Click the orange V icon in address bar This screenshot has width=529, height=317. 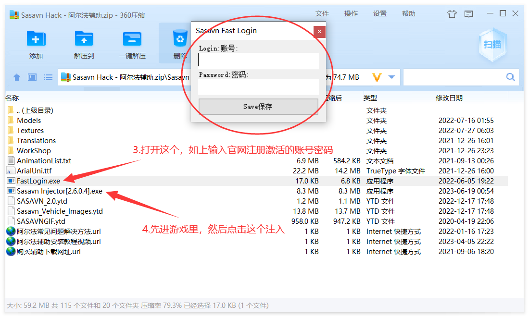(x=377, y=77)
